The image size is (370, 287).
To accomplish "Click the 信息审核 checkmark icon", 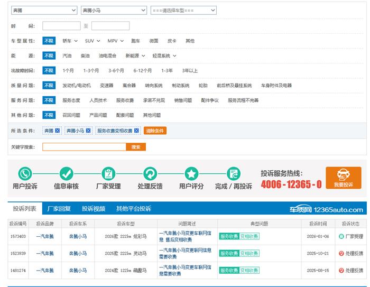I will [x=66, y=173].
